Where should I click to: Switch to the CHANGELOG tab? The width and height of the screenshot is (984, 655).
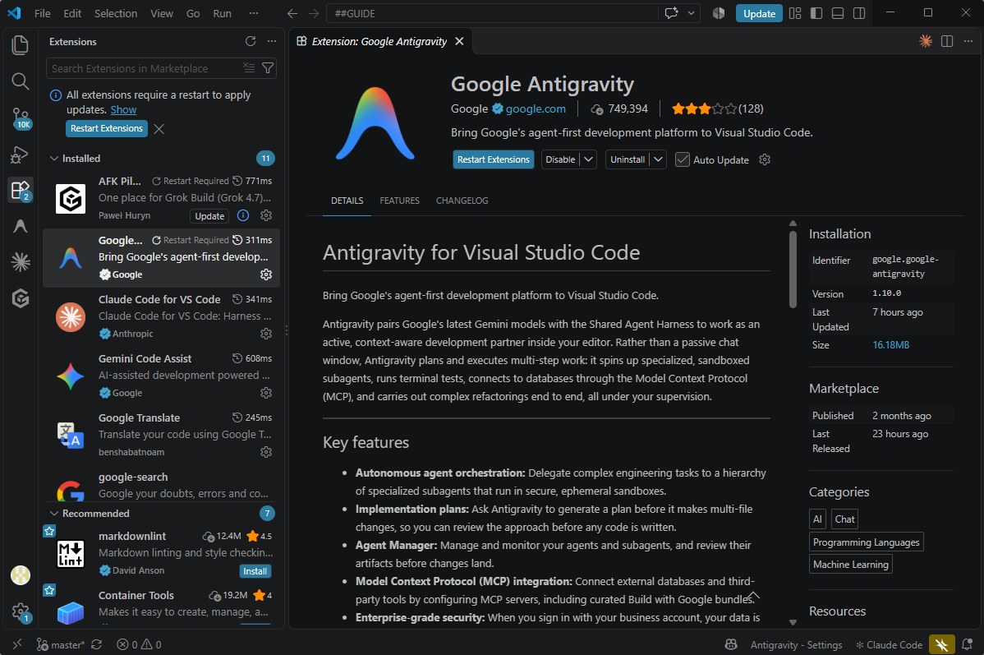(x=462, y=201)
